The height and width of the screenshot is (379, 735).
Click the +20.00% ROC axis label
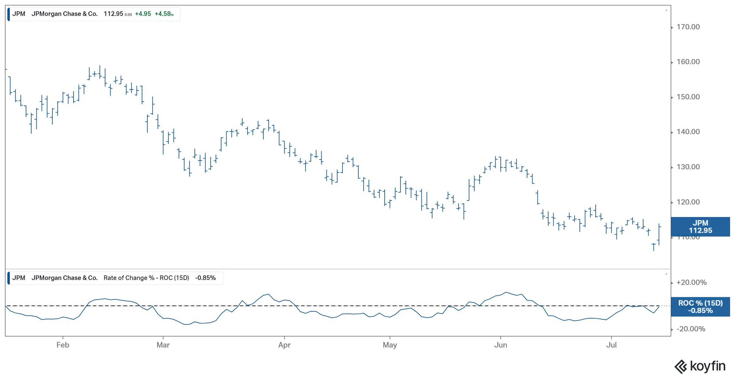pos(692,282)
